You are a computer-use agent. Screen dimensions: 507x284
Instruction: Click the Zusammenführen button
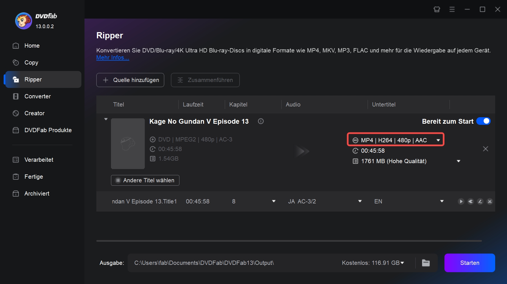point(205,80)
